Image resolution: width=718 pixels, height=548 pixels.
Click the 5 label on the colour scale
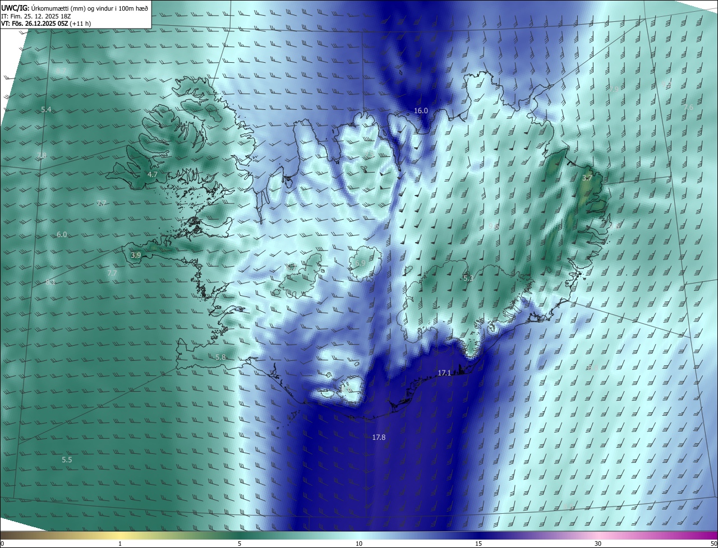[x=240, y=544]
